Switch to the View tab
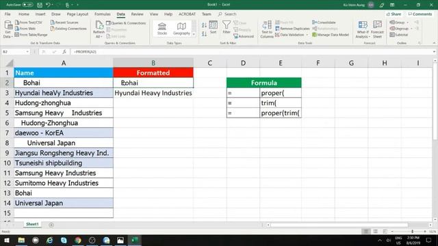This screenshot has width=438, height=246. pos(153,14)
